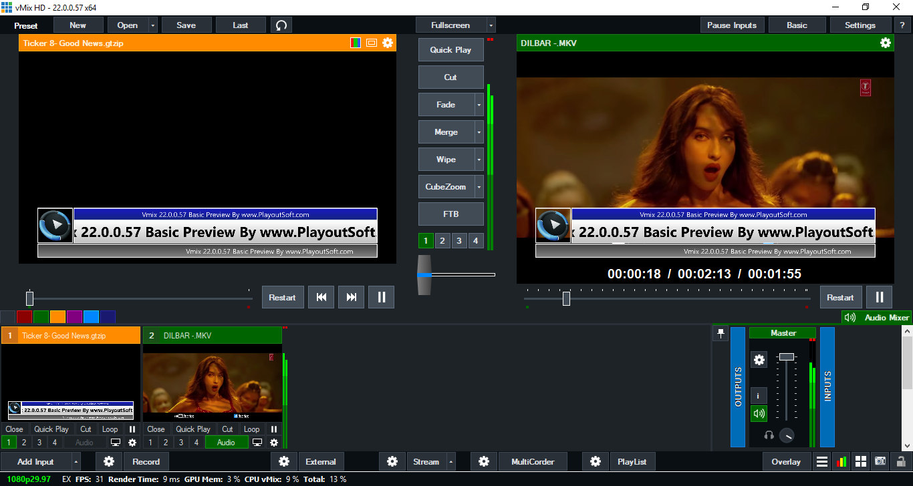913x486 pixels.
Task: Toggle Loop on input 2 DILBAR
Action: pyautogui.click(x=252, y=429)
